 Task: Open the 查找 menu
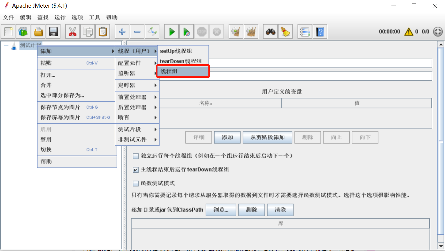coord(43,17)
